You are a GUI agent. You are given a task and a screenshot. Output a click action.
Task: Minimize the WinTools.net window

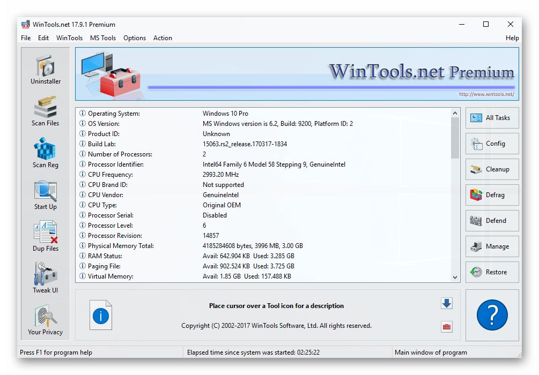click(462, 25)
